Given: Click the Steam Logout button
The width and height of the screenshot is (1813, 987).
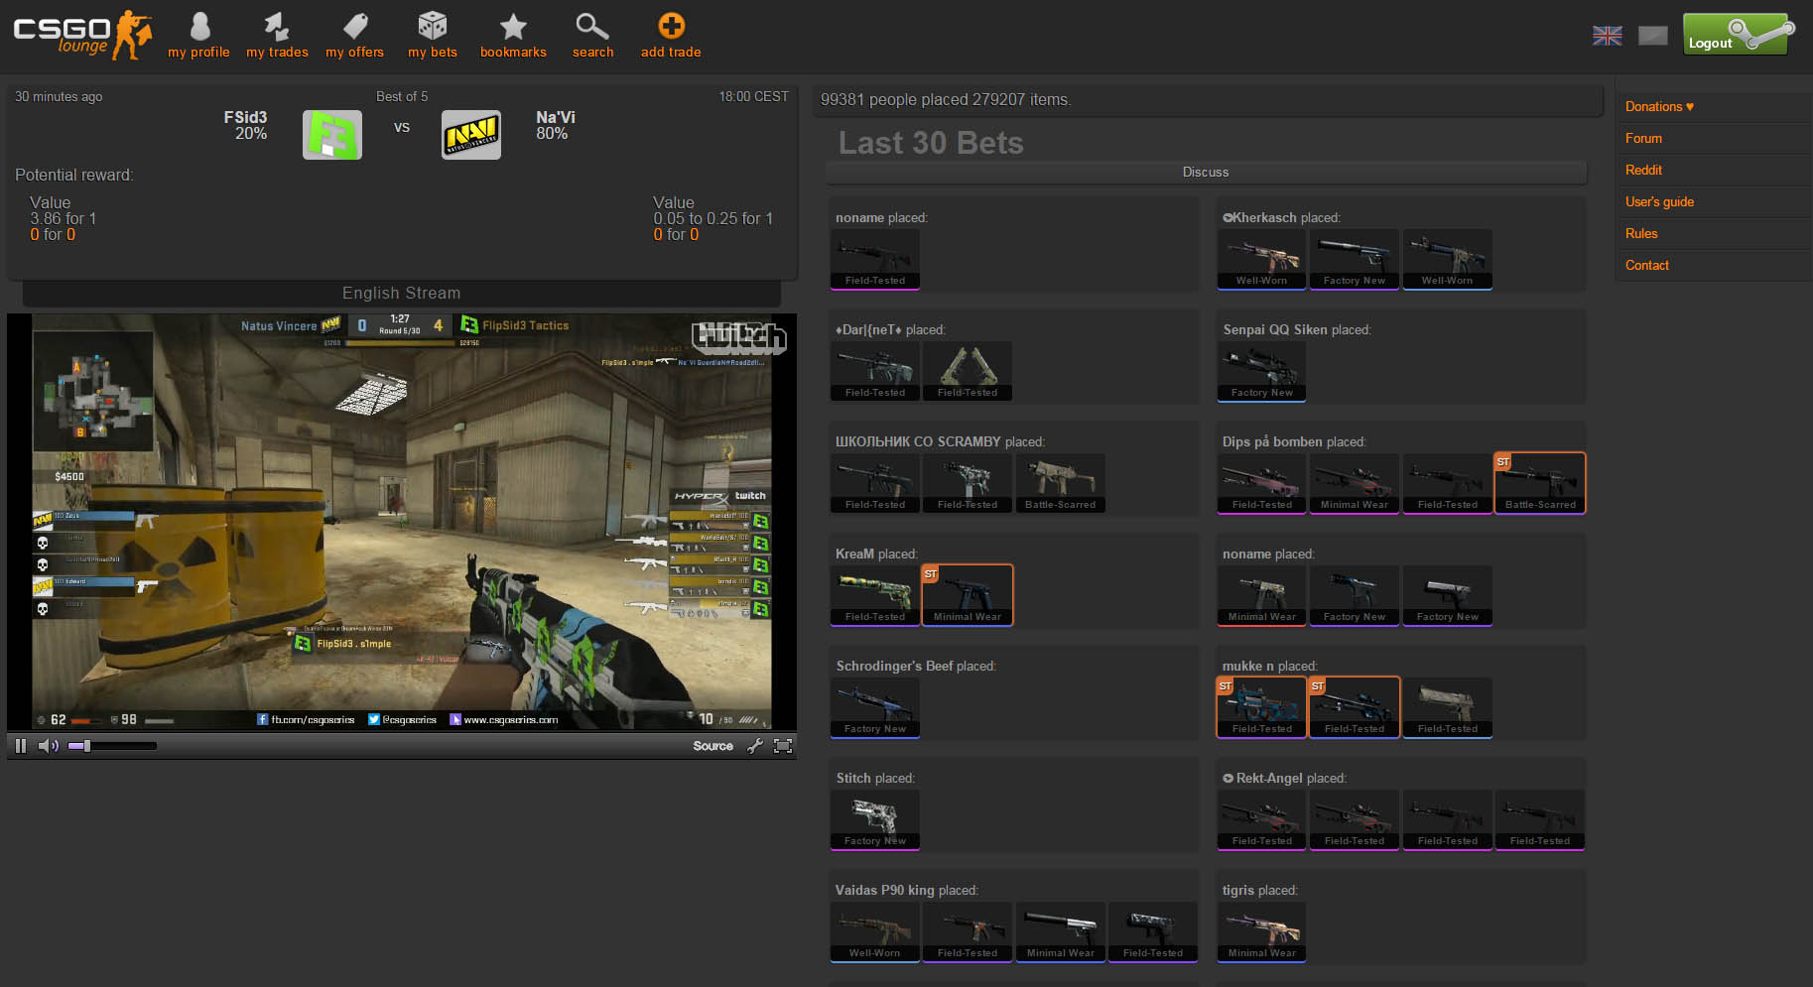Looking at the screenshot, I should pyautogui.click(x=1741, y=34).
